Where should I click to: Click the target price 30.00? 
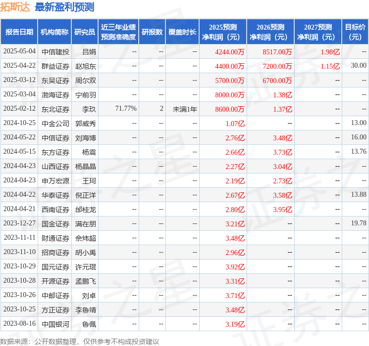coord(359,66)
